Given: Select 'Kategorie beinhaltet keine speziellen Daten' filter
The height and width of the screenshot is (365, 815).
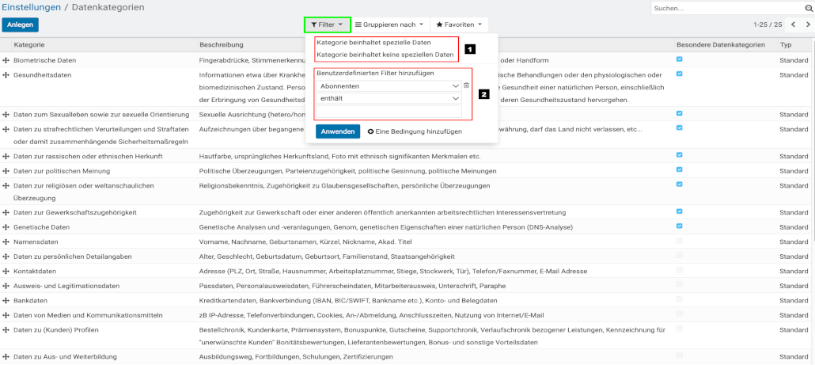Looking at the screenshot, I should (x=385, y=55).
